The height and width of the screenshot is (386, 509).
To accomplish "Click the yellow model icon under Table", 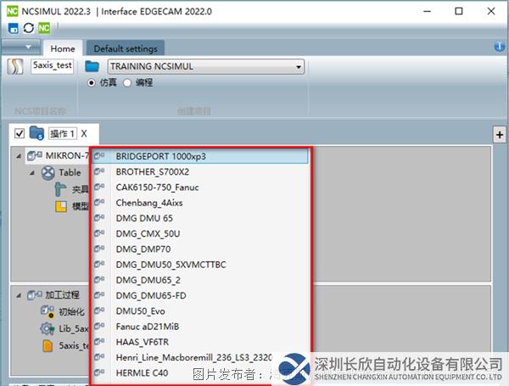I will (60, 206).
